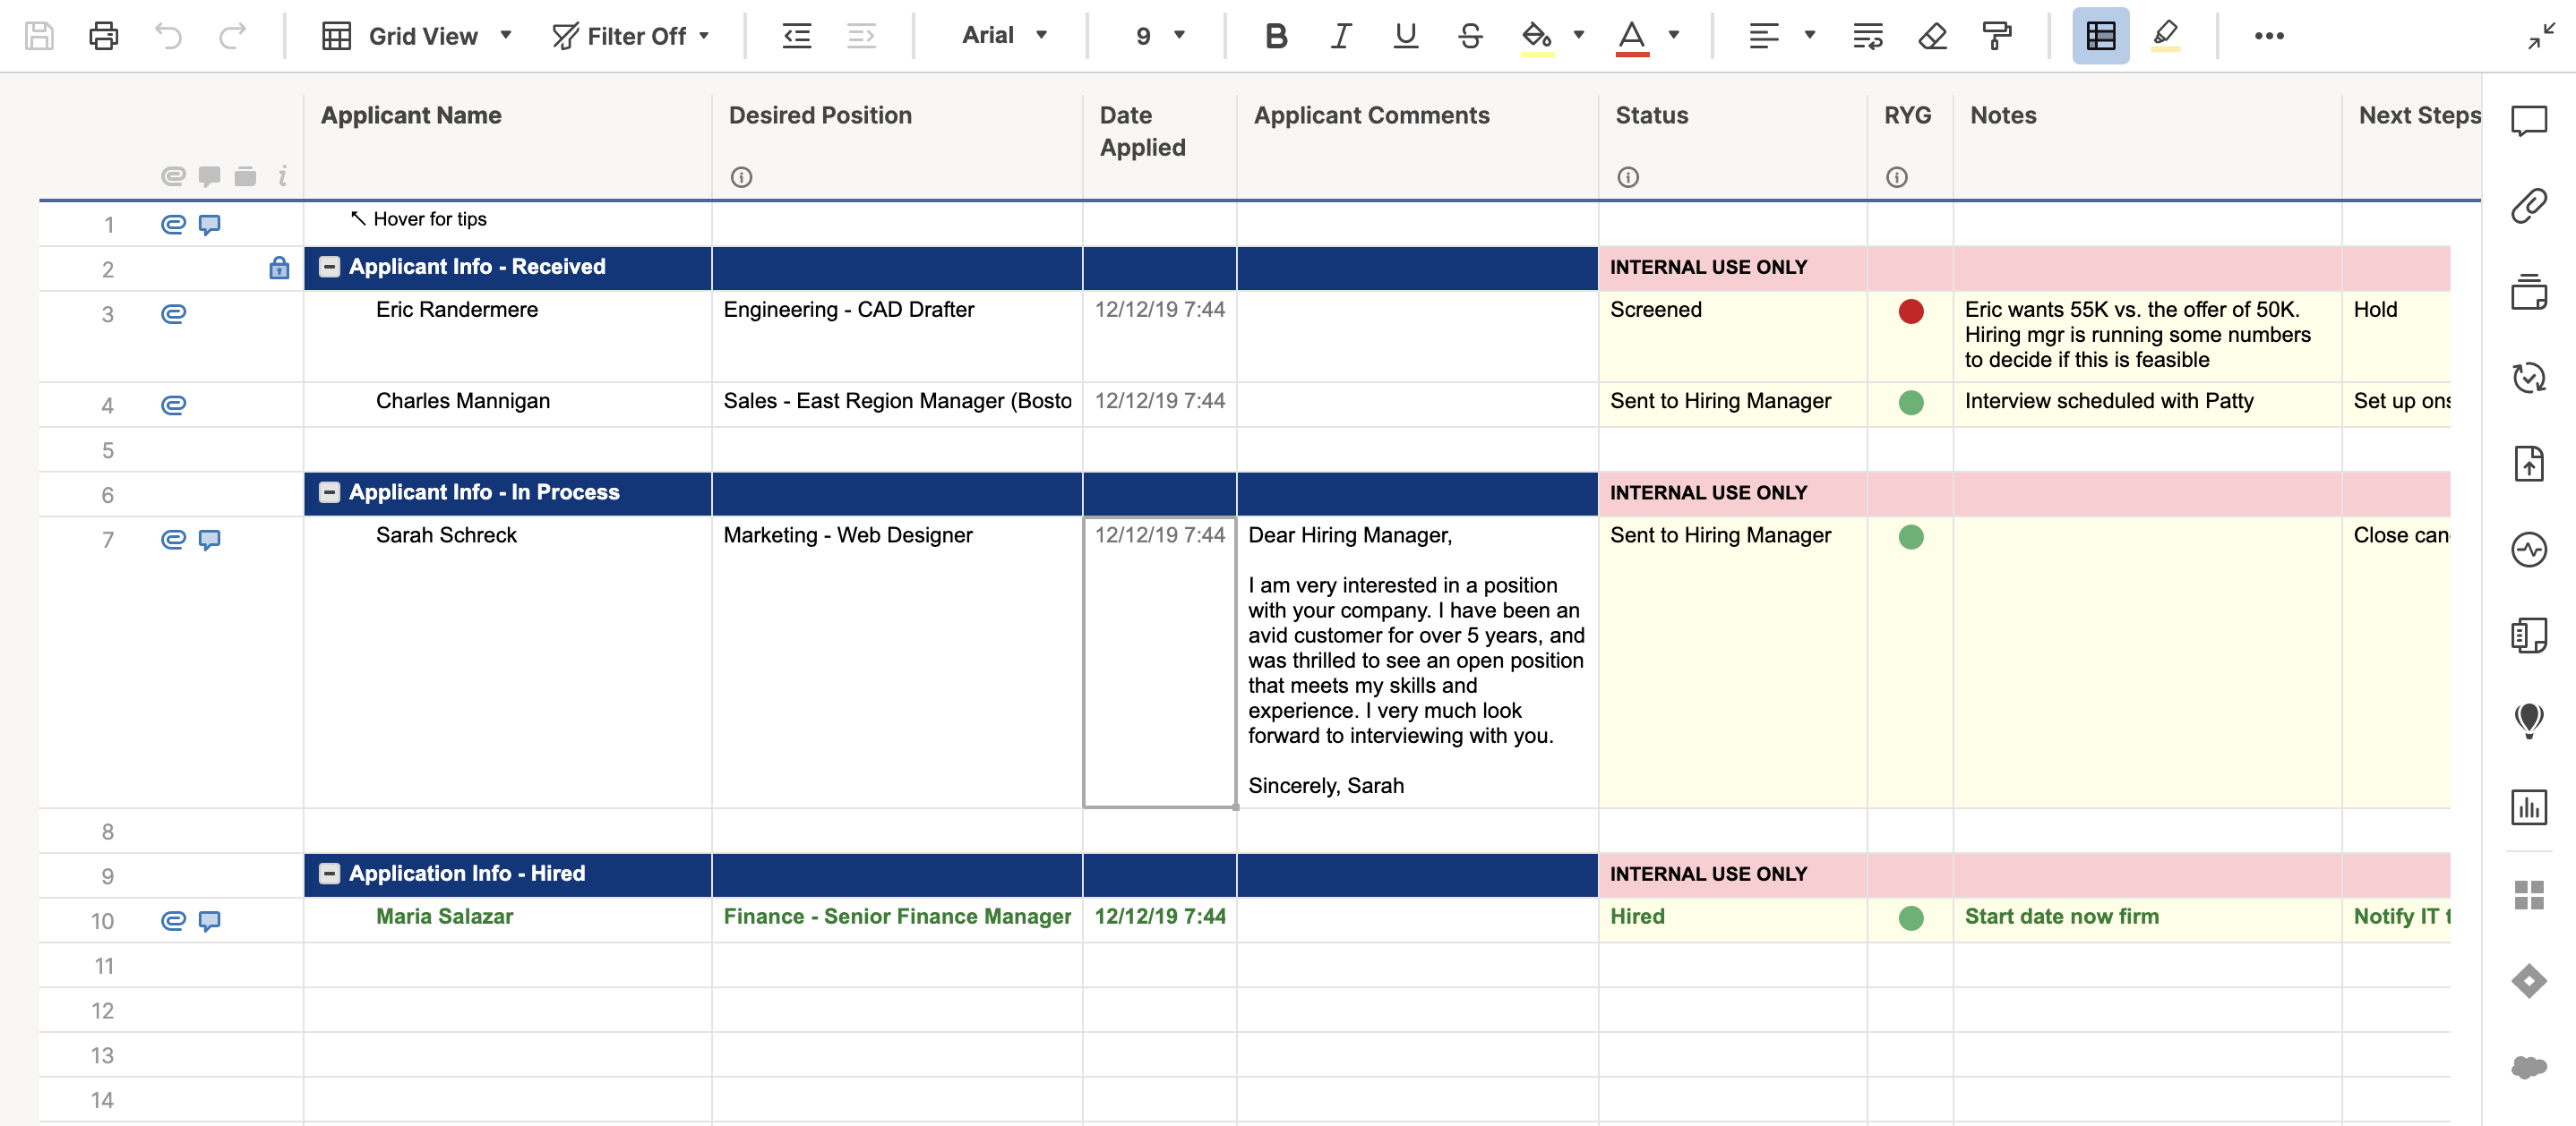Click the Indent icon
The height and width of the screenshot is (1126, 2576).
pyautogui.click(x=861, y=36)
